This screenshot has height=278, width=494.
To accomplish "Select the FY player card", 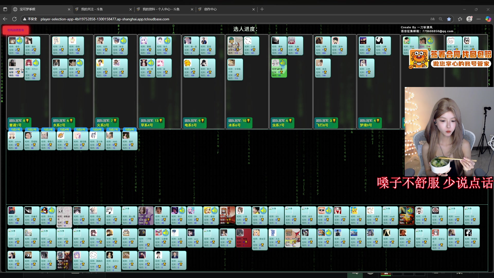I will coord(15,215).
